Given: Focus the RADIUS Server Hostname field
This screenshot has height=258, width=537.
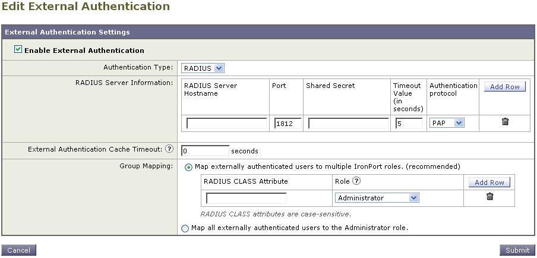Looking at the screenshot, I should tap(227, 123).
